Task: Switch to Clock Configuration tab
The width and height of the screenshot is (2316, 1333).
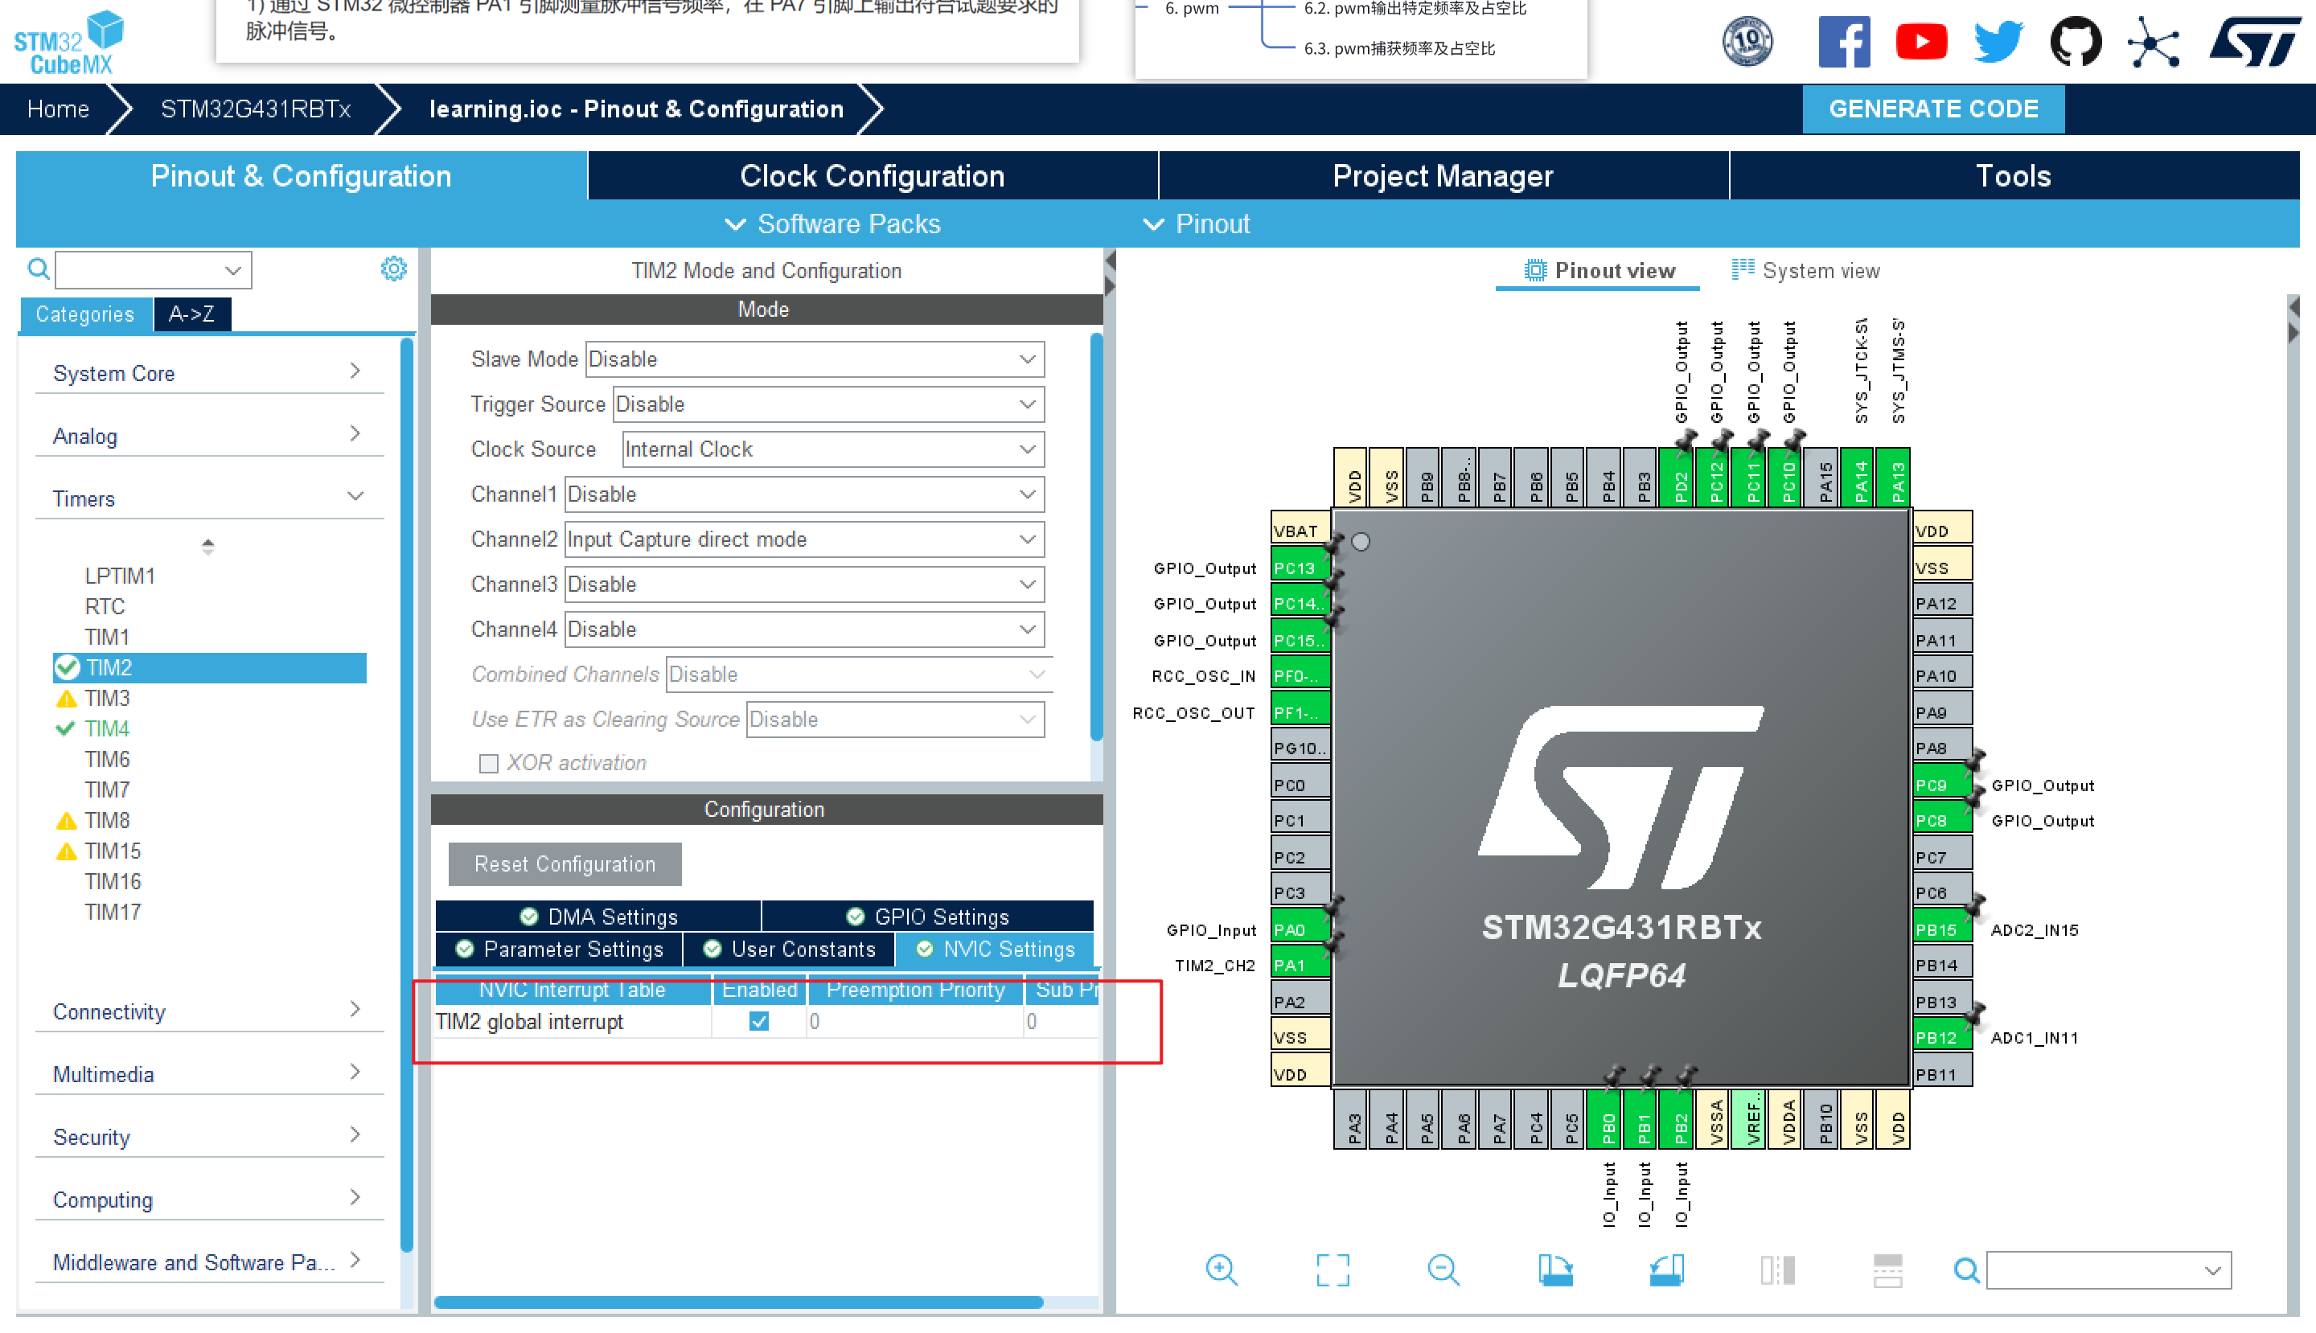Action: click(x=872, y=176)
